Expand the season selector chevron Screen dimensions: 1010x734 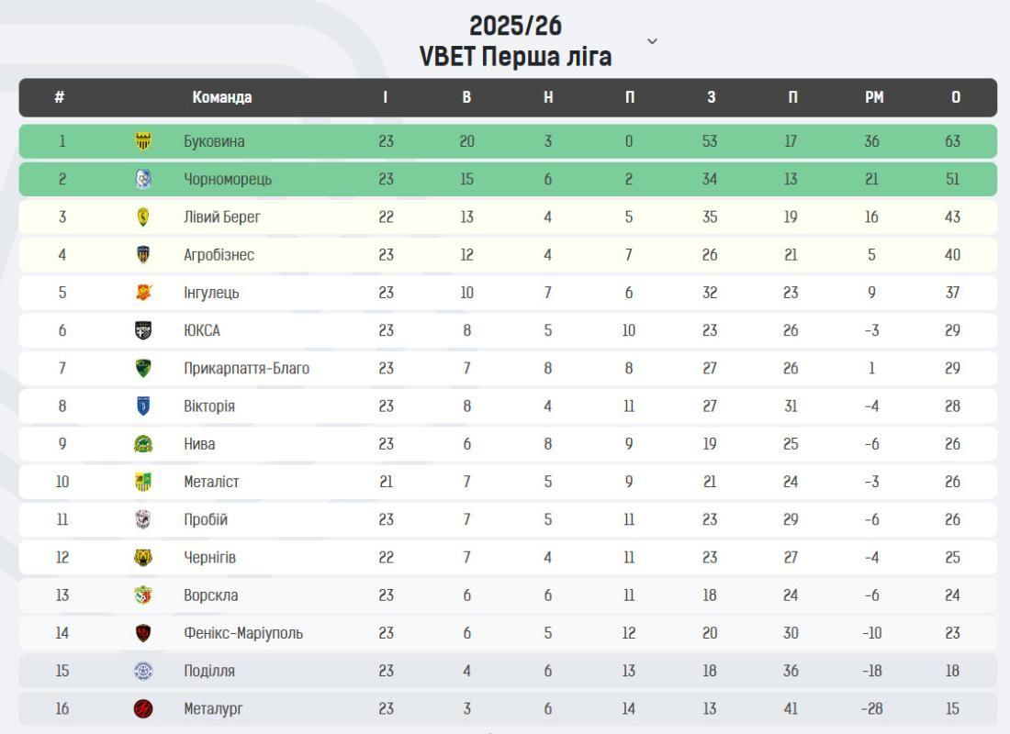[x=652, y=41]
